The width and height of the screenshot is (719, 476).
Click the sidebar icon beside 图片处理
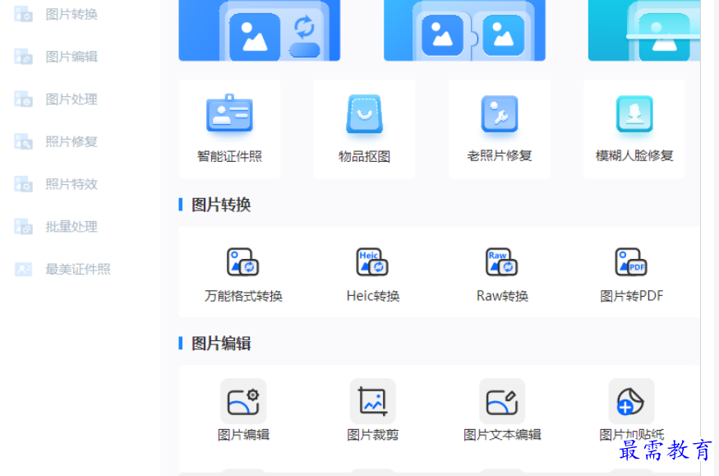tap(23, 99)
